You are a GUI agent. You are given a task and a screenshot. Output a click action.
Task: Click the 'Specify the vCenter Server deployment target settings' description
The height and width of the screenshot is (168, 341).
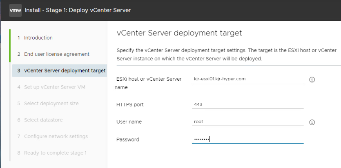coord(227,55)
